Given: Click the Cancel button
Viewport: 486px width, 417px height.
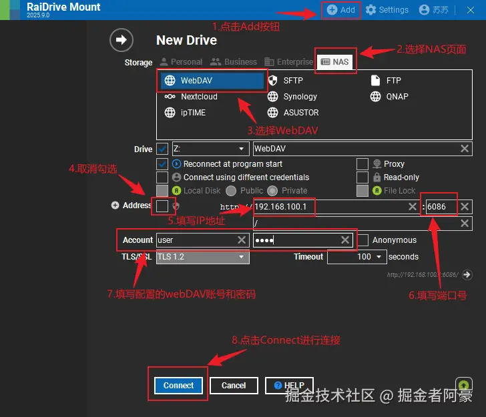Looking at the screenshot, I should [x=234, y=386].
